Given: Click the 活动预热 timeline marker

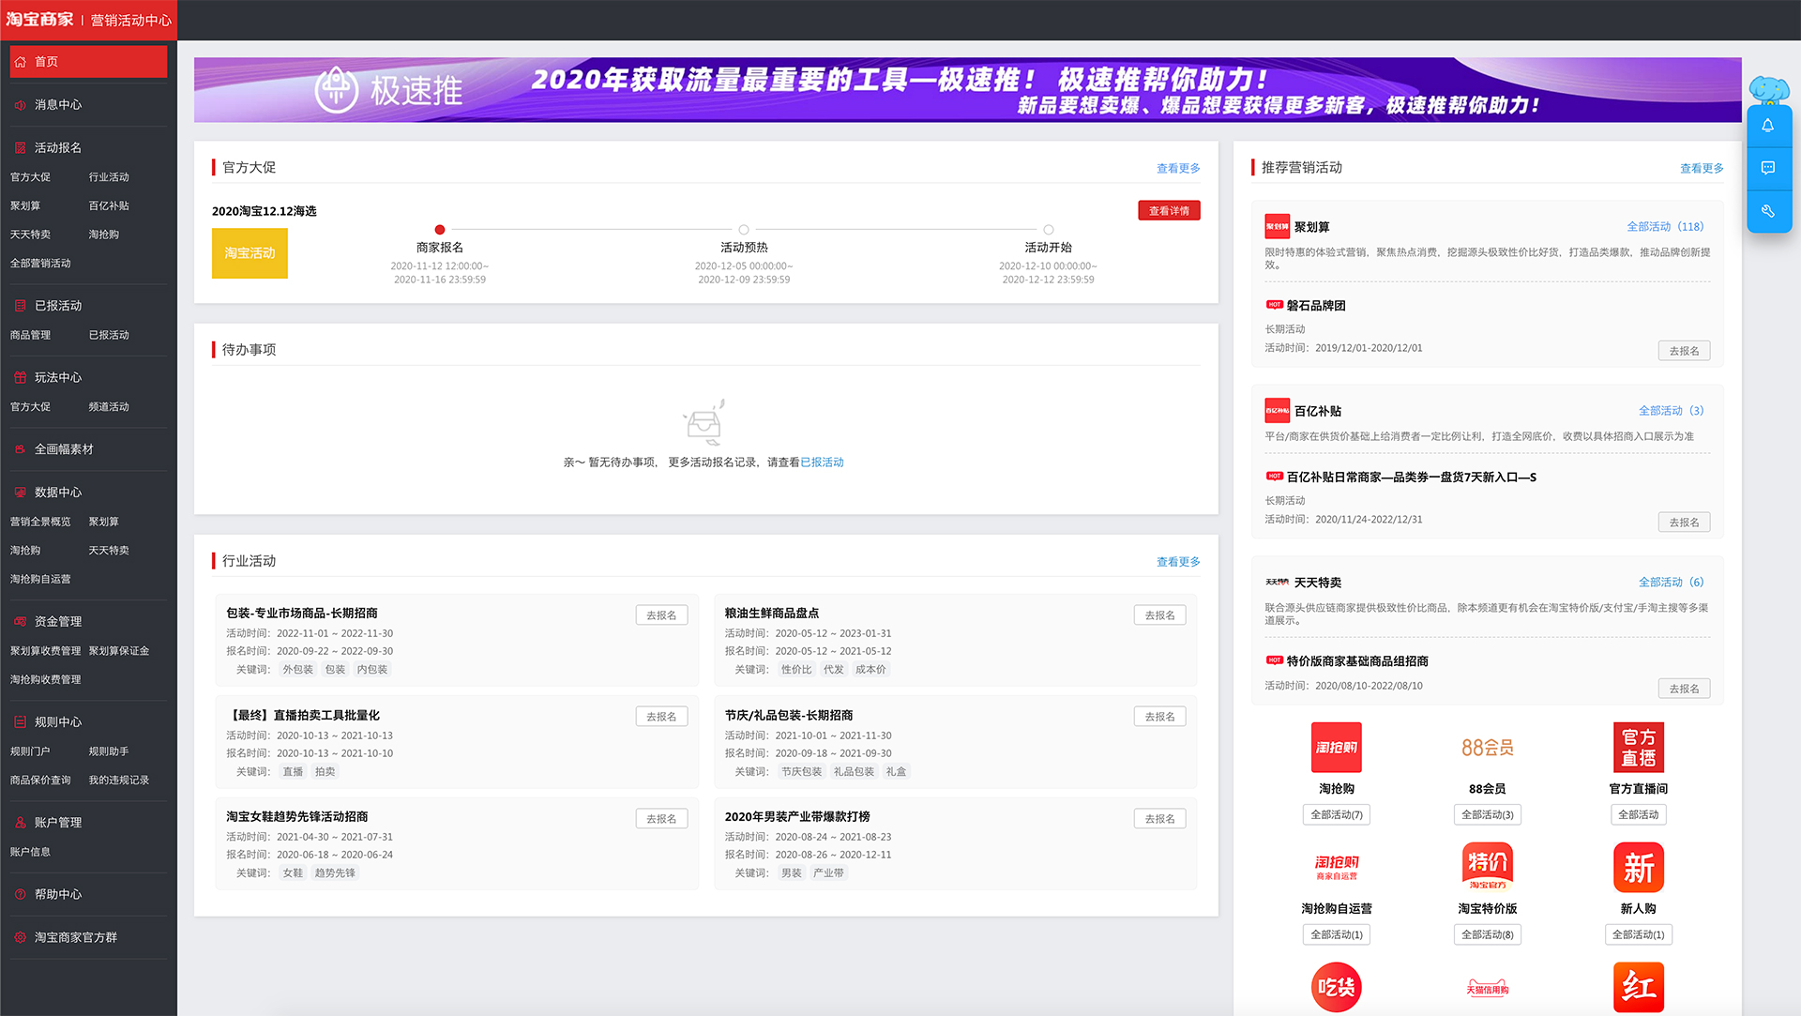Looking at the screenshot, I should 744,230.
